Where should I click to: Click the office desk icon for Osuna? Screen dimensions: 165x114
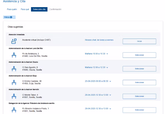tap(13, 69)
